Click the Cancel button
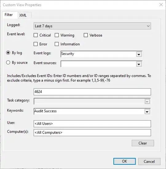 click(149, 162)
